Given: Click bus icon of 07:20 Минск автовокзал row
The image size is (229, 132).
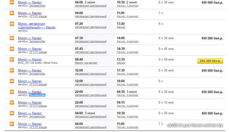Looking at the screenshot, I should tap(12, 24).
